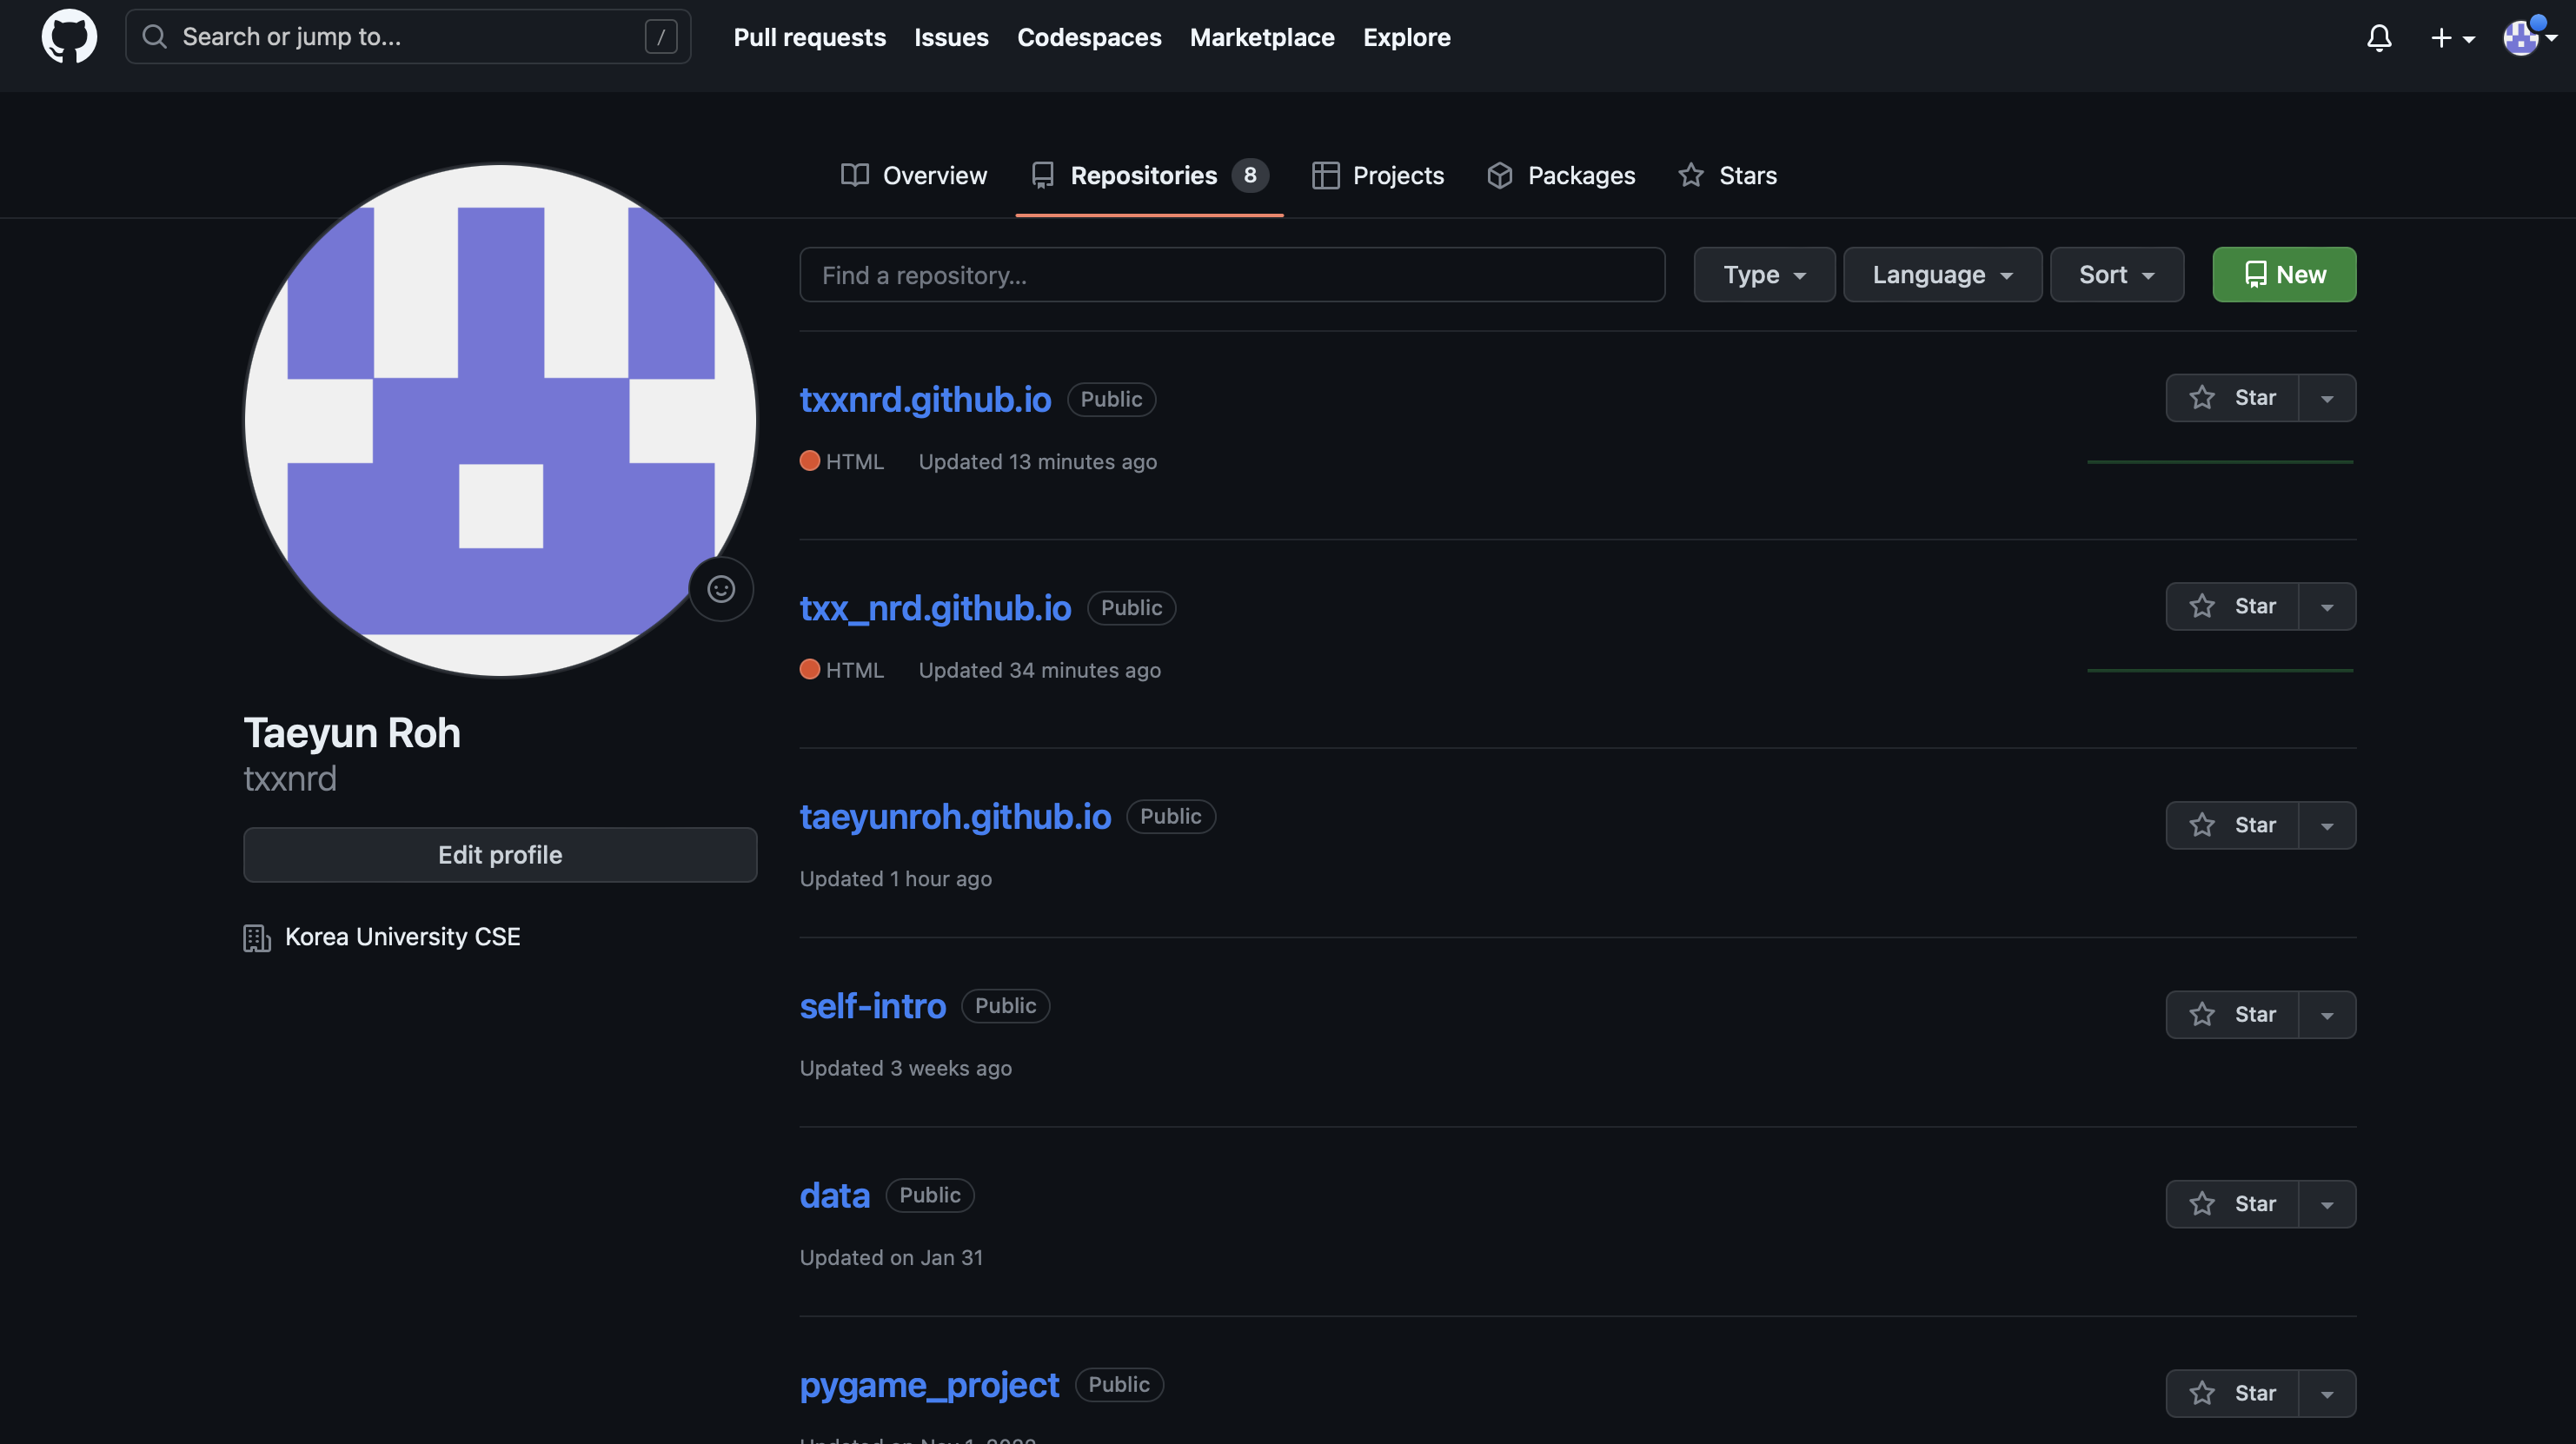
Task: Open the user avatar menu
Action: pyautogui.click(x=2528, y=38)
